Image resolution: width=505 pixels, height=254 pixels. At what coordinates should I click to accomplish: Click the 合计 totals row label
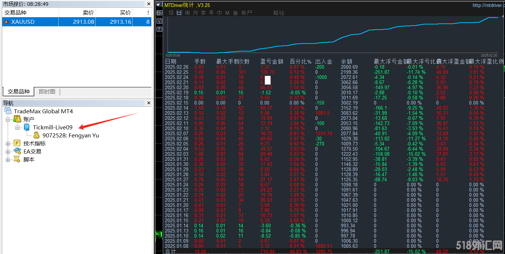[170, 251]
